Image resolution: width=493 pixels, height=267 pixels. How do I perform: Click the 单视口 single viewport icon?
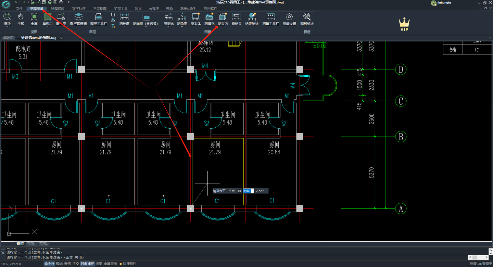pyautogui.click(x=47, y=16)
